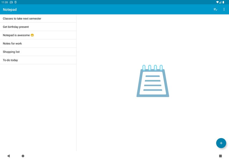This screenshot has width=229, height=161.
Task: Tap the Android back navigation button
Action: pyautogui.click(x=9, y=156)
